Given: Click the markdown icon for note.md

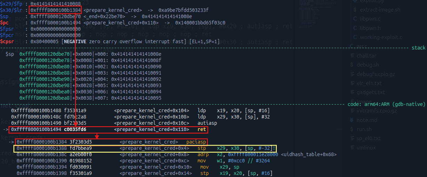Looking at the screenshot, I should [x=352, y=120].
